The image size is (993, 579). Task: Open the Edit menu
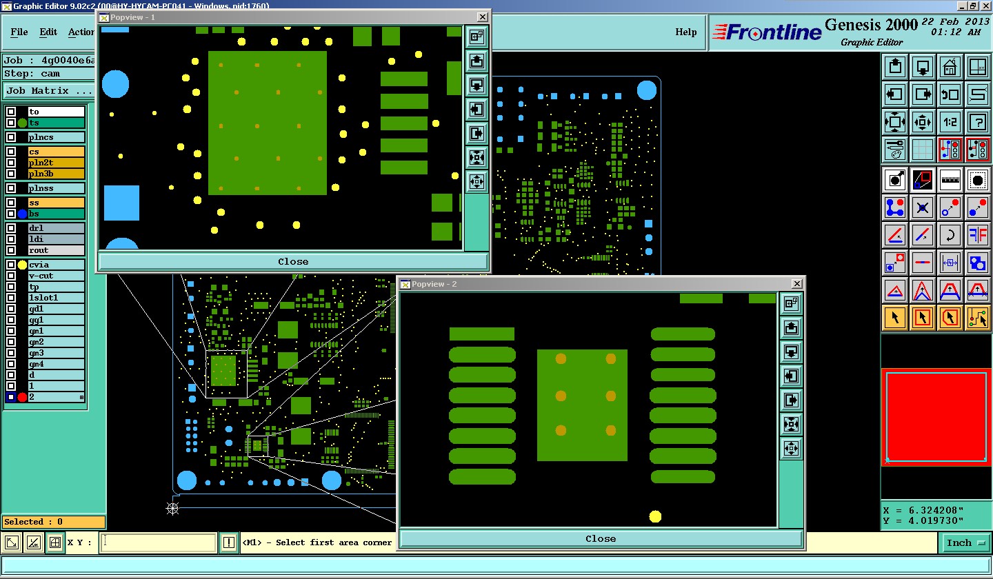(48, 32)
